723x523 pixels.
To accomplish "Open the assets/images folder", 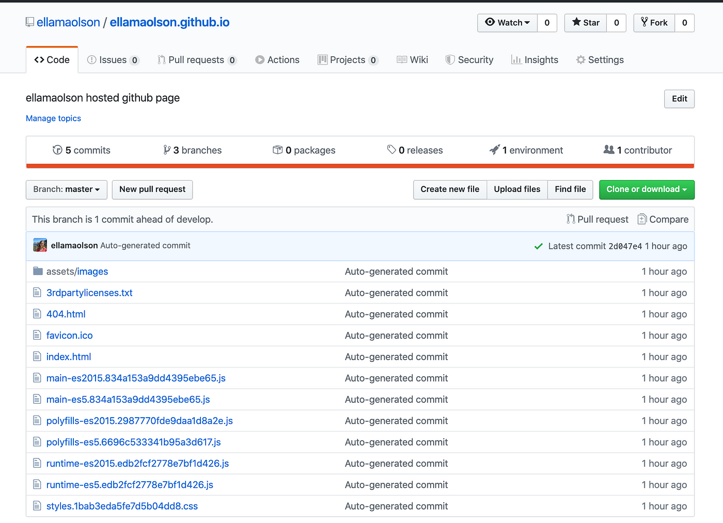I will point(77,272).
